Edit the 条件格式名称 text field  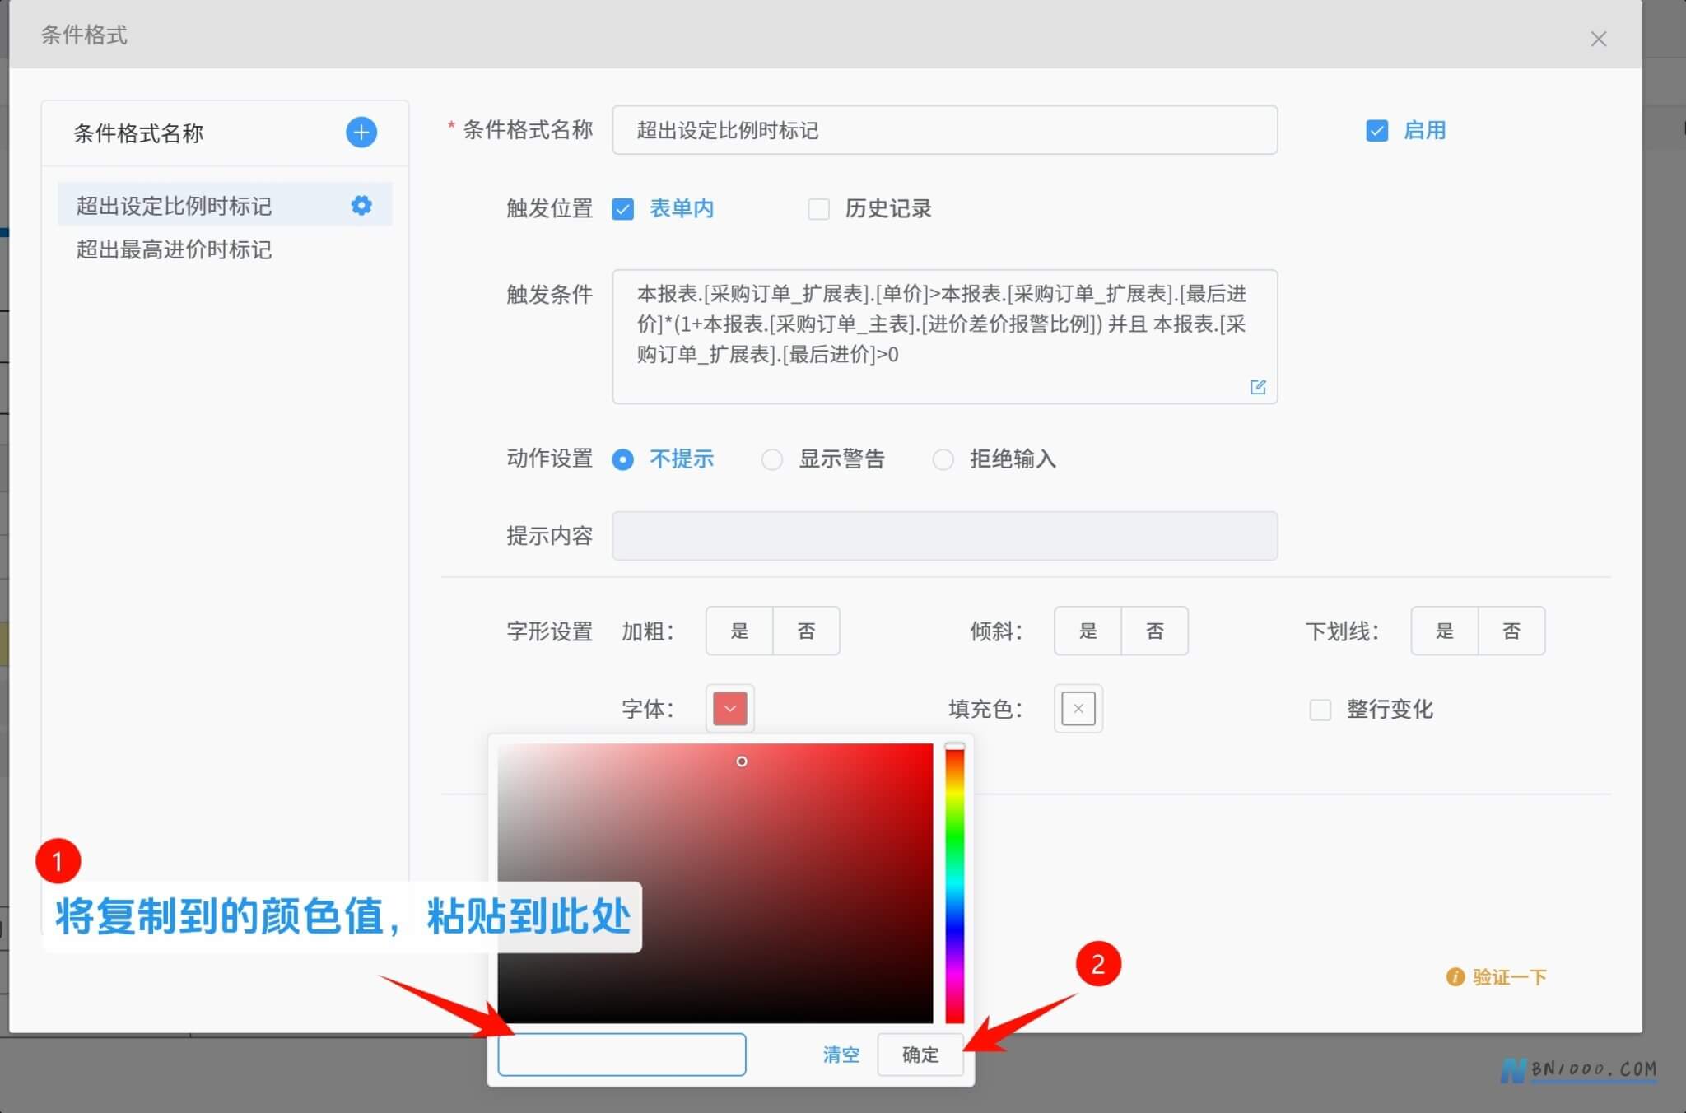[x=944, y=130]
